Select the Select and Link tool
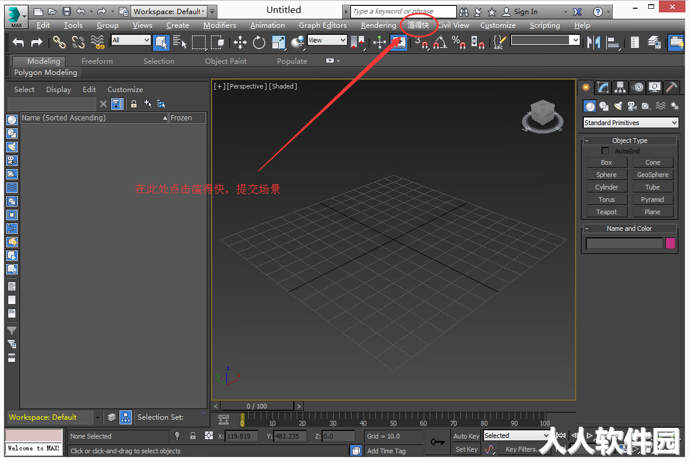The height and width of the screenshot is (461, 689). click(59, 42)
